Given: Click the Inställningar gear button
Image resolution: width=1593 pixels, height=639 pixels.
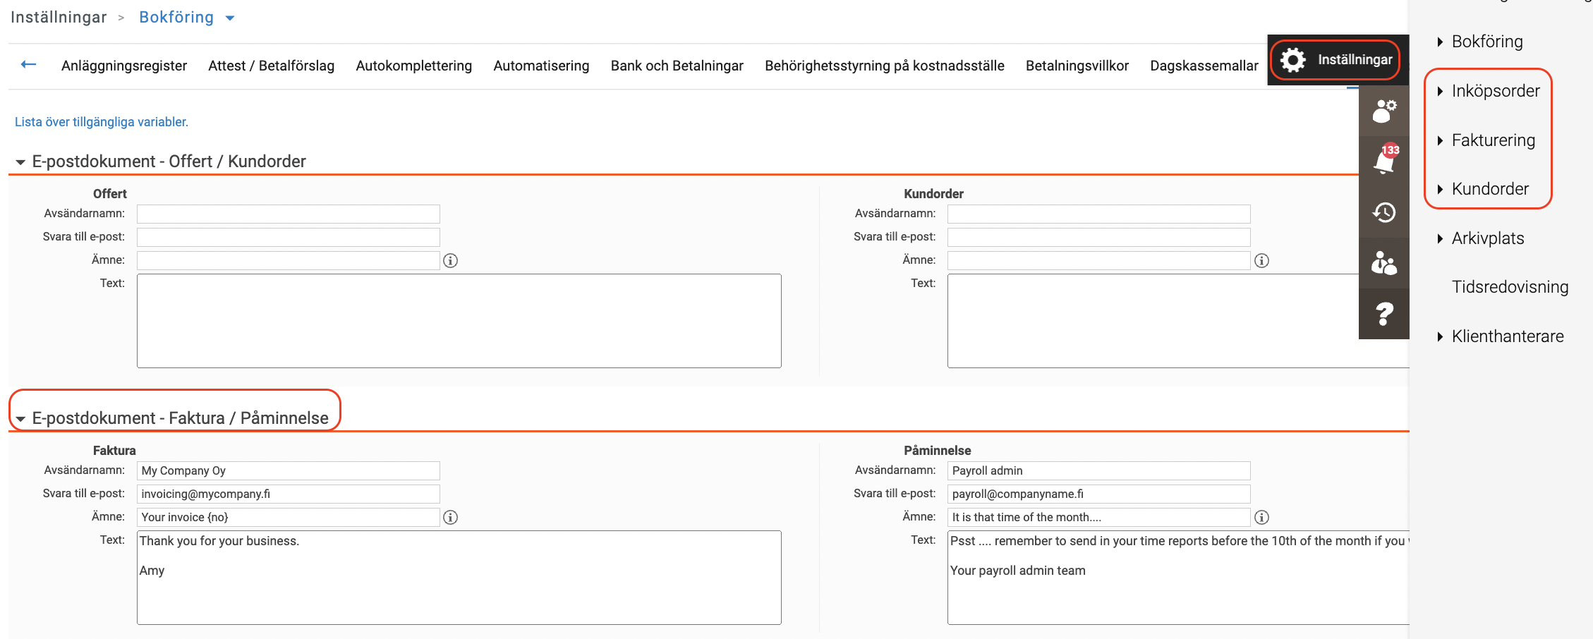Looking at the screenshot, I should [x=1337, y=60].
